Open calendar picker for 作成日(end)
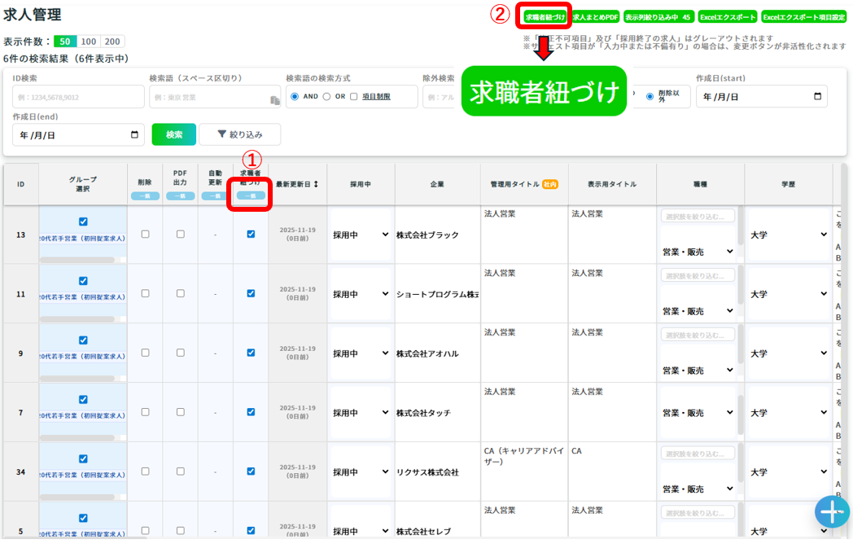 pos(134,135)
